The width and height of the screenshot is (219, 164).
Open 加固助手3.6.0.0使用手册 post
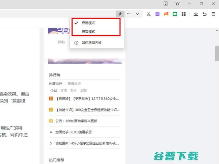click(x=73, y=132)
